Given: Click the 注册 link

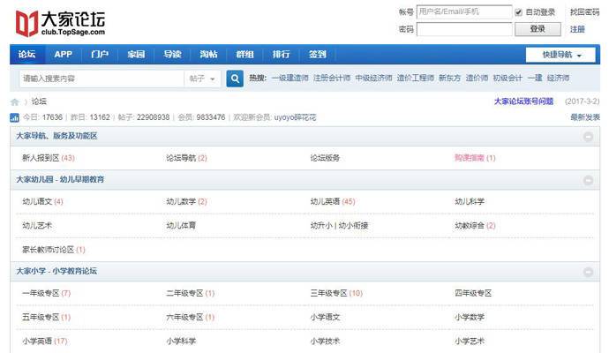Looking at the screenshot, I should pos(577,29).
